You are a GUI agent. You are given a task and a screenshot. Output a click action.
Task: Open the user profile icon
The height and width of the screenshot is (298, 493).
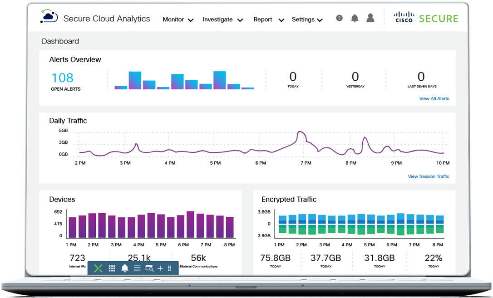click(x=370, y=18)
